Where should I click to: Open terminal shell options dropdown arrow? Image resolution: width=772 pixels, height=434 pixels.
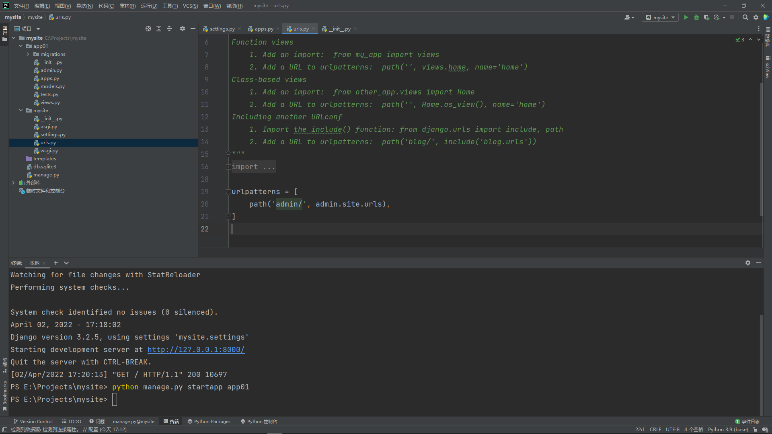tap(66, 263)
